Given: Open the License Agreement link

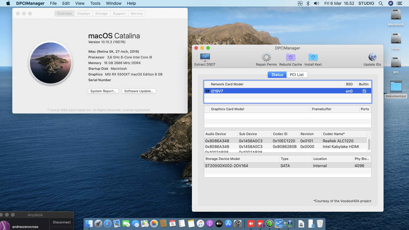Looking at the screenshot, I should [x=136, y=110].
